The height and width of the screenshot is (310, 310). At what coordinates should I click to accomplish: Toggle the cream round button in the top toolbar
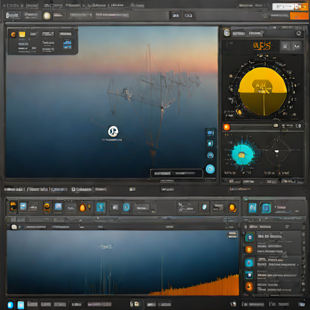47,16
